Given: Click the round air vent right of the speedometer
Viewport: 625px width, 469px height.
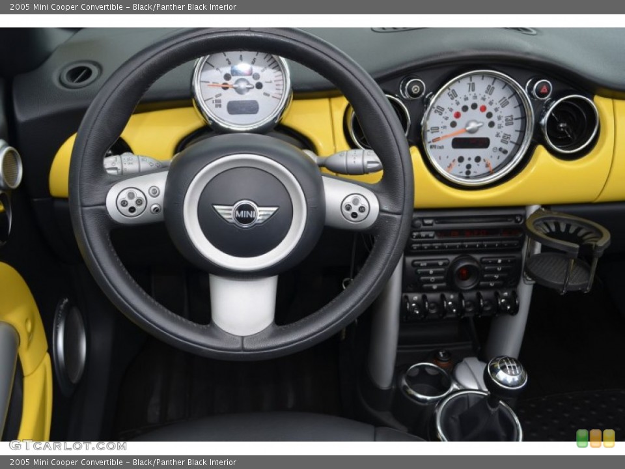Looking at the screenshot, I should tap(570, 124).
